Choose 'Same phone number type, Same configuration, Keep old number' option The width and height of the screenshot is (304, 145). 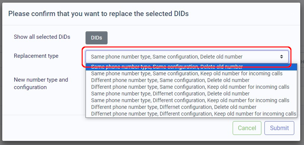click(191, 73)
